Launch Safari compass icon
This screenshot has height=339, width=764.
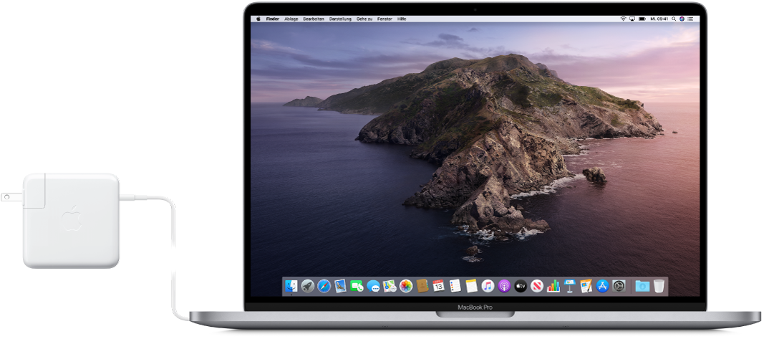tap(324, 286)
